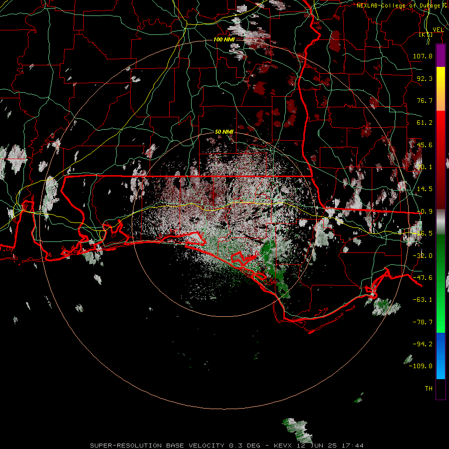Select the -78.7 velocity scale value

423,322
